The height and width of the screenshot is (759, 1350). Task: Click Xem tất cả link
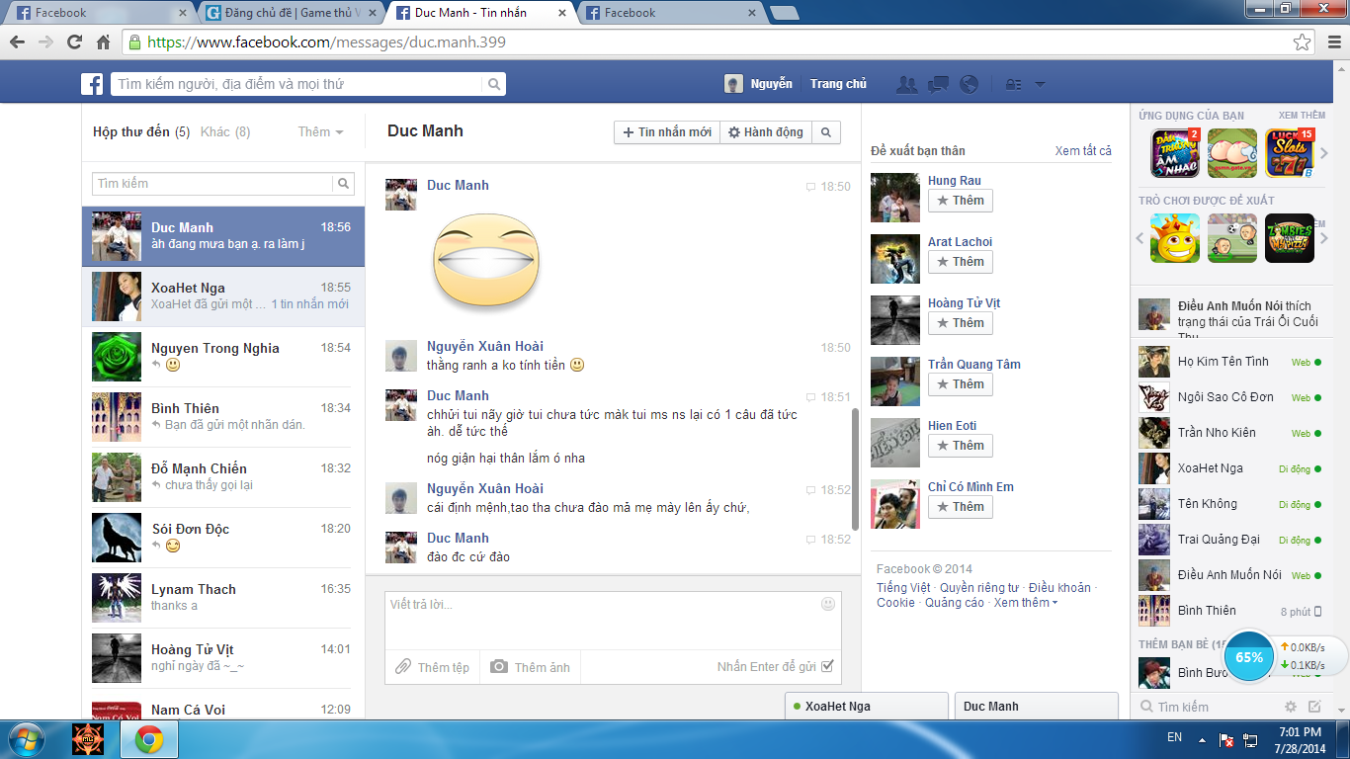click(x=1083, y=151)
